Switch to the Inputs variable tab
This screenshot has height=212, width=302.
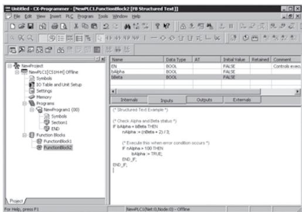[167, 100]
